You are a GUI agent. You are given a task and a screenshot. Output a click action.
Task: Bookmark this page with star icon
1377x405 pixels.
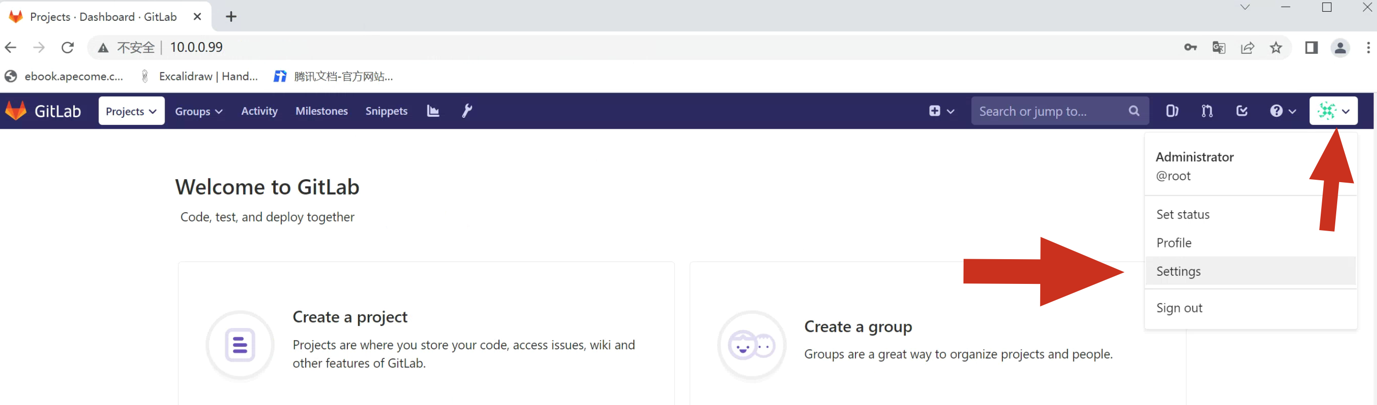coord(1276,47)
